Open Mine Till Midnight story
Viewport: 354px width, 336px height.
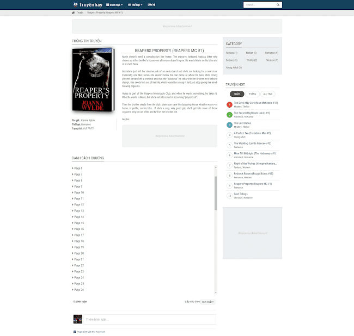pos(255,153)
